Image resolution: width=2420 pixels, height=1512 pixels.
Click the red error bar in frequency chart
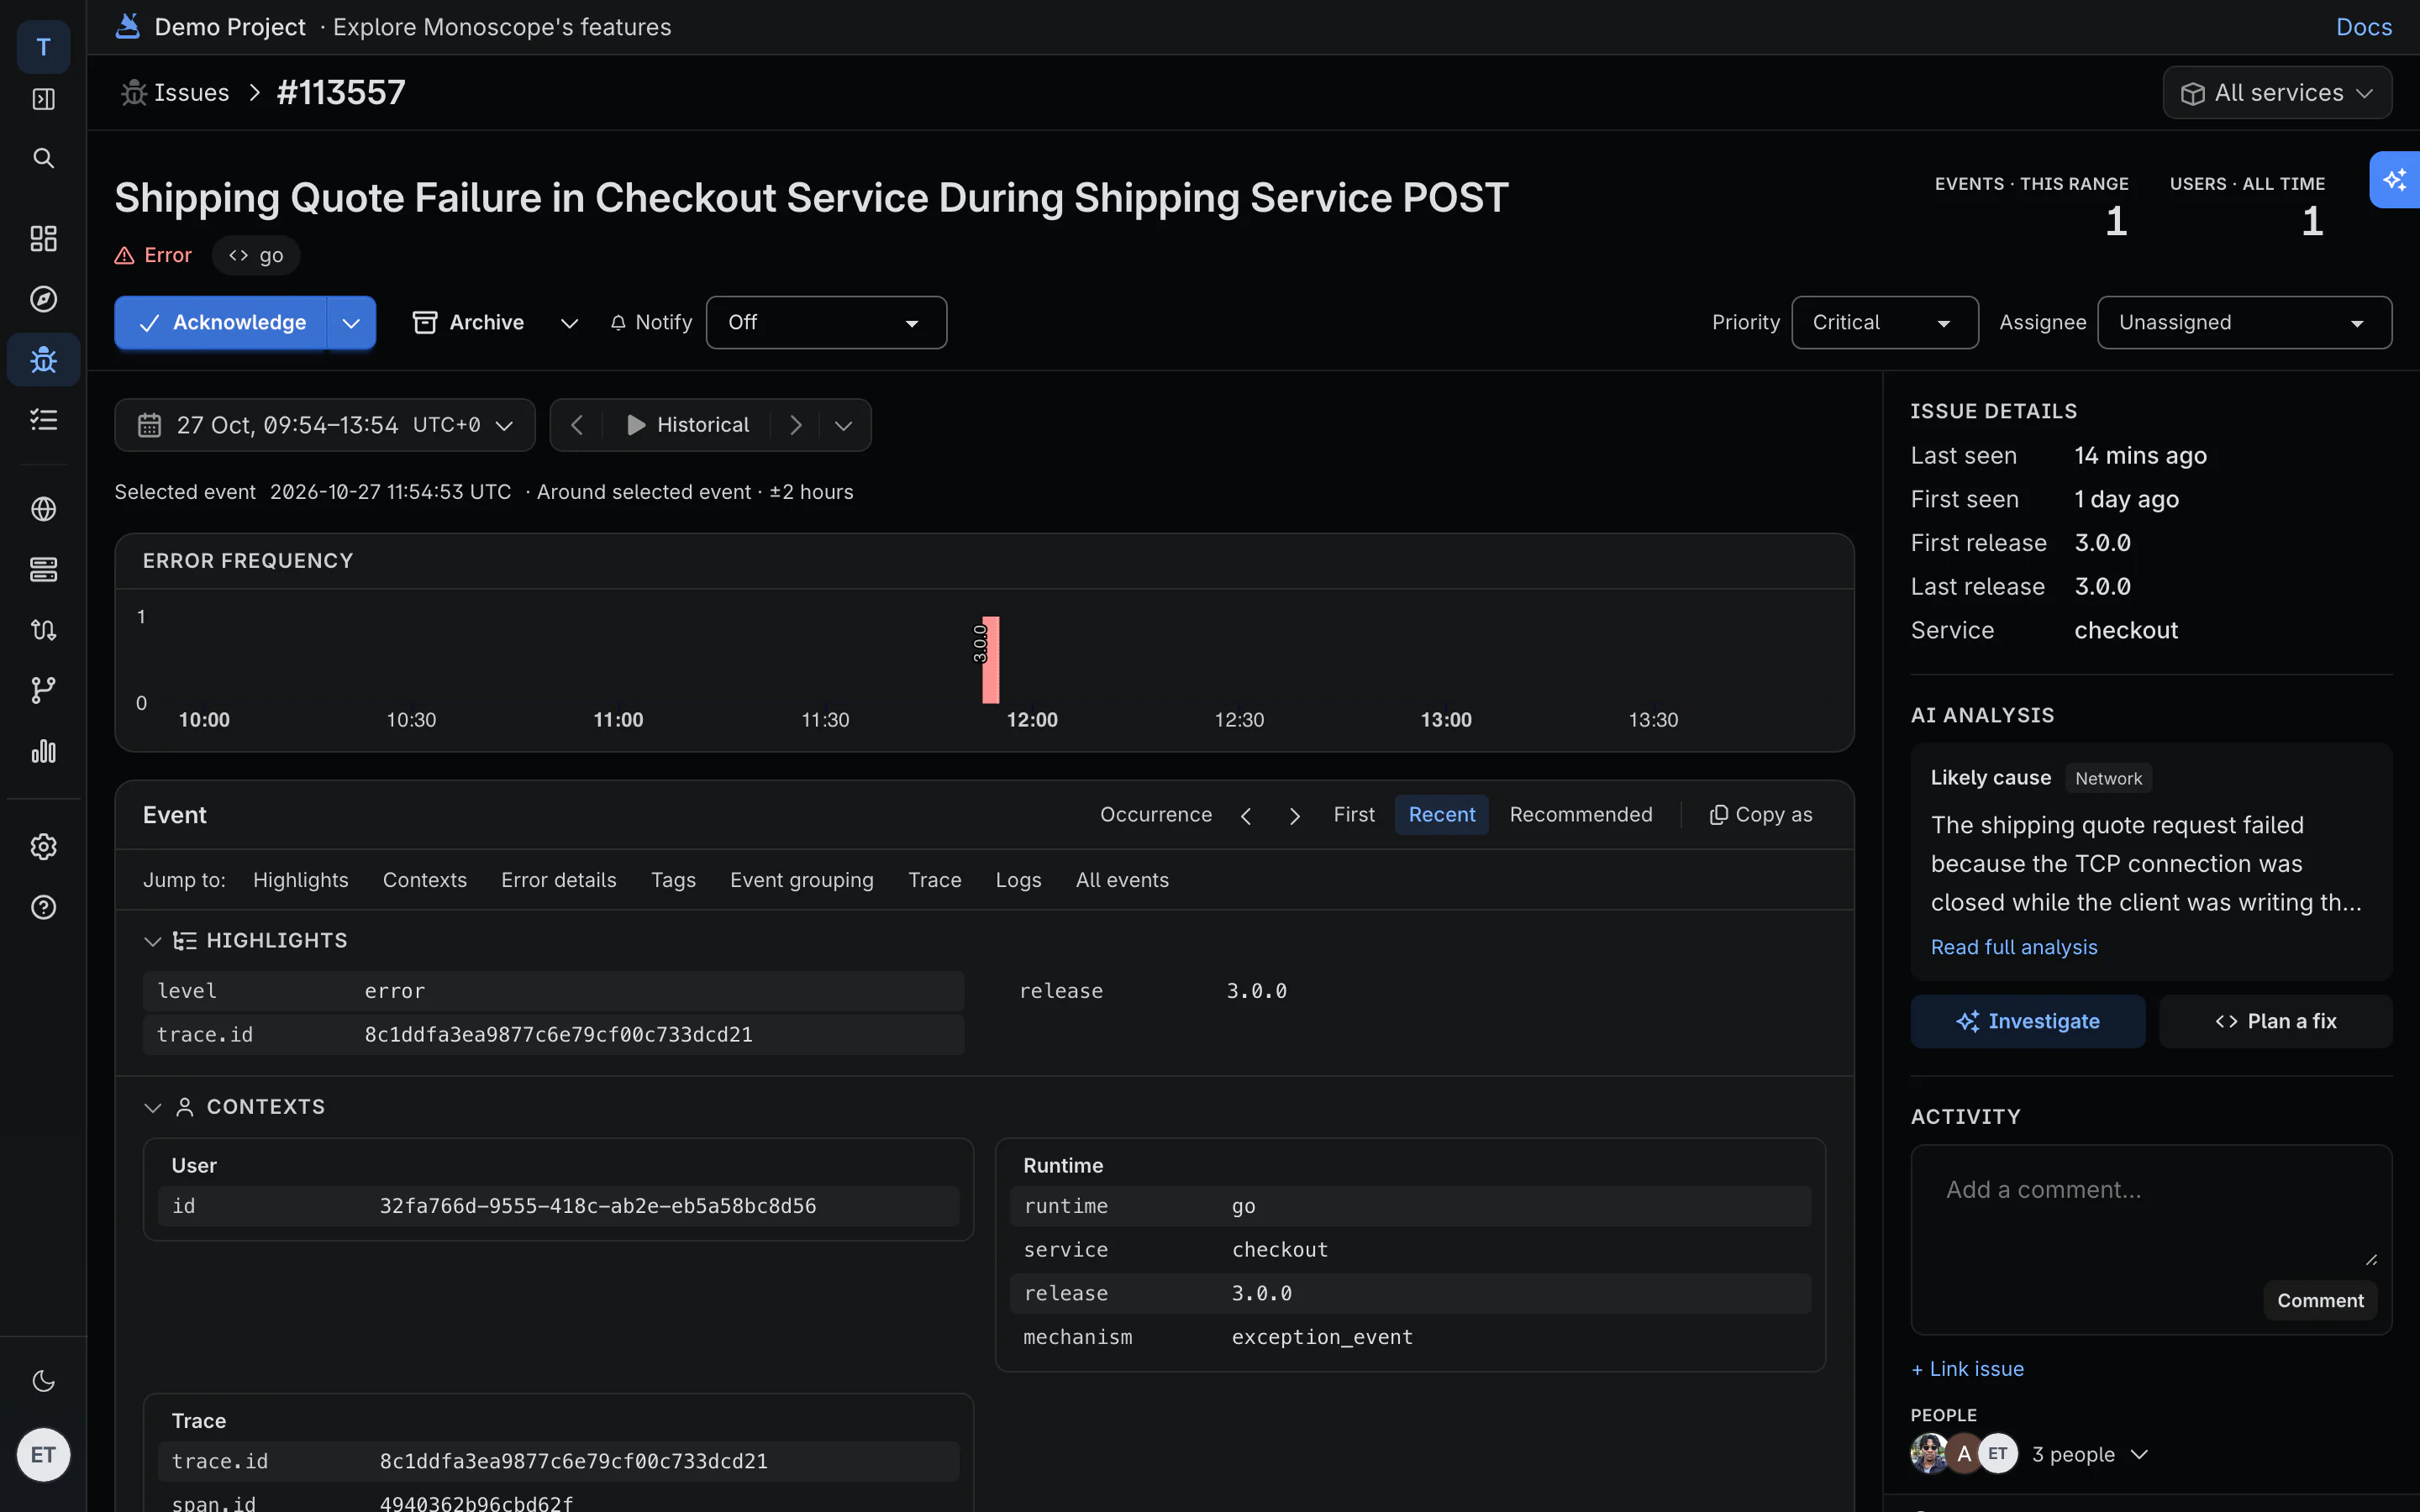[990, 660]
